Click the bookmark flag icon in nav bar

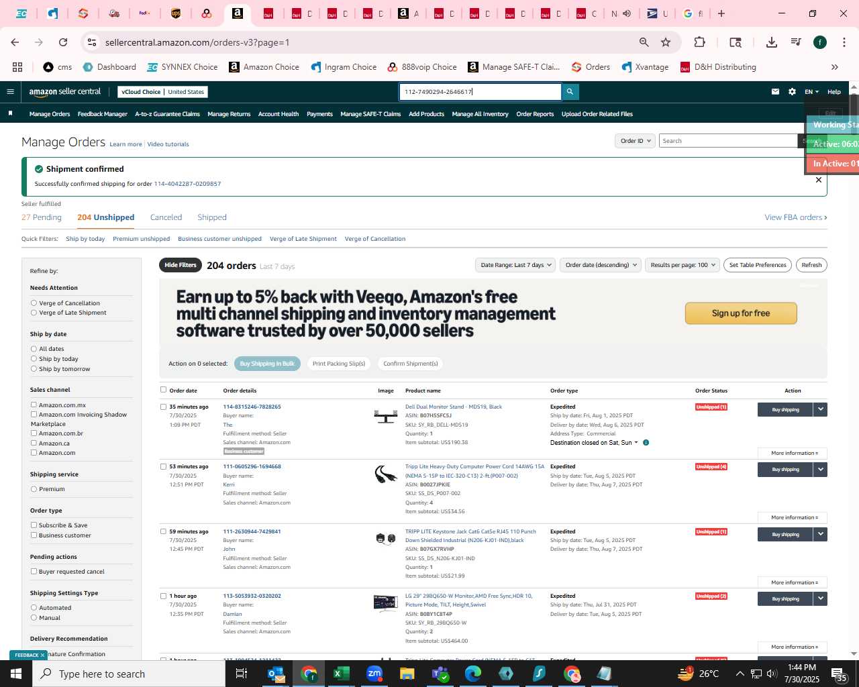(10, 113)
